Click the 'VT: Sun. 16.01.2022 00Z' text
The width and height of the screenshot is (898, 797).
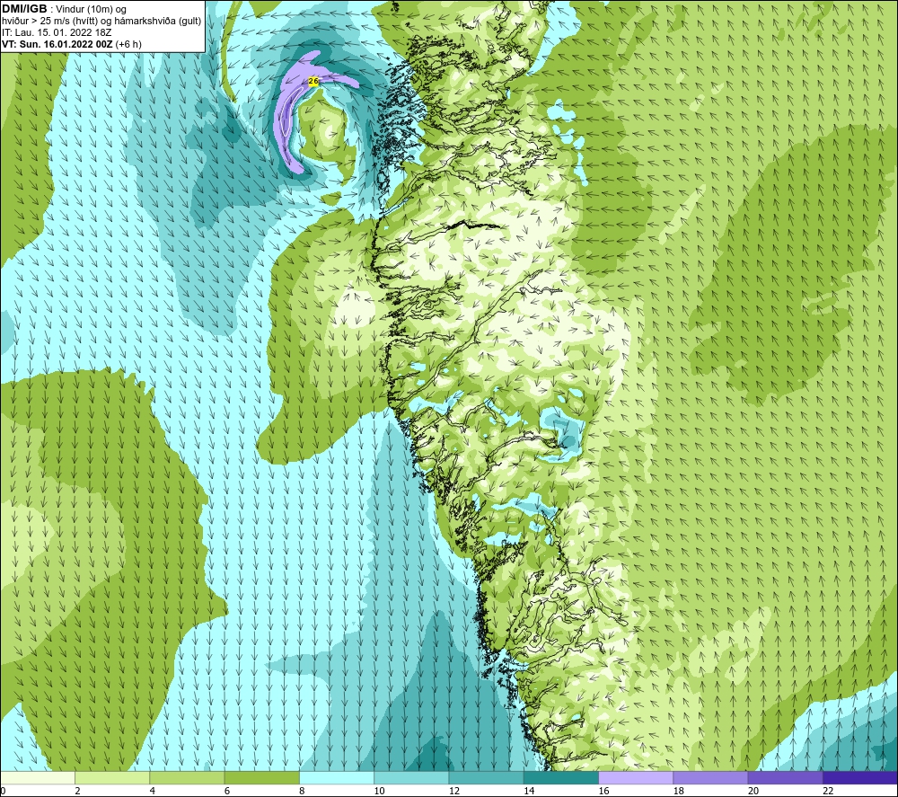tap(57, 44)
